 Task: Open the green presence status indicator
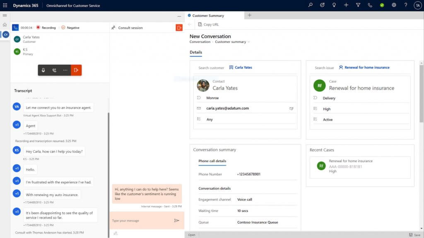pyautogui.click(x=382, y=5)
